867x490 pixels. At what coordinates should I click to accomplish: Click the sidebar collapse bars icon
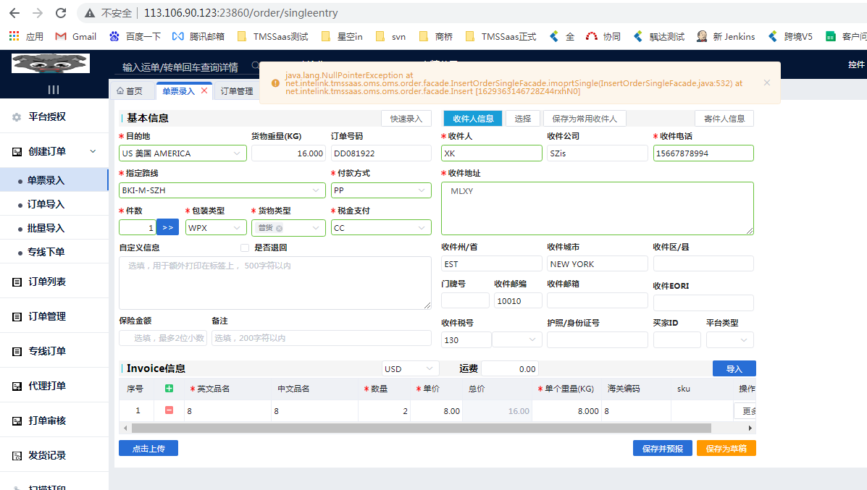[54, 90]
